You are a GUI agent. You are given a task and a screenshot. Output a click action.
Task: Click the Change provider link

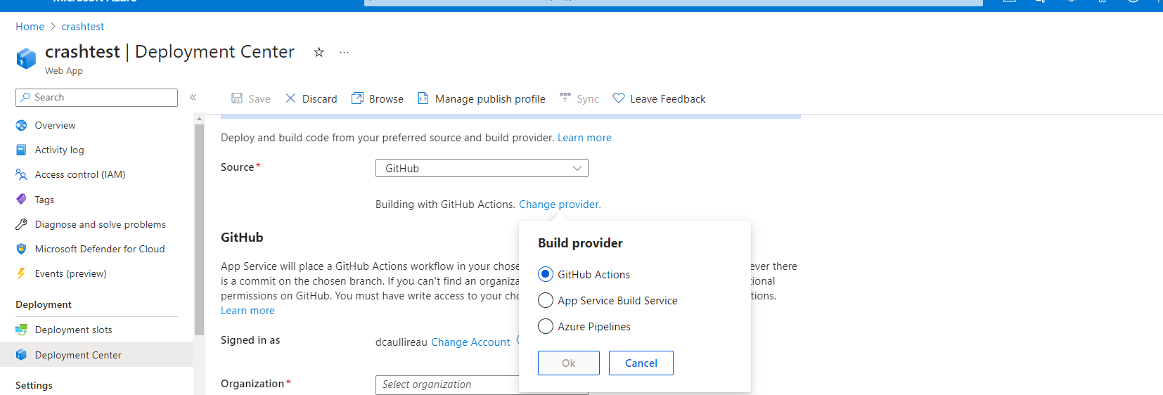(x=560, y=205)
